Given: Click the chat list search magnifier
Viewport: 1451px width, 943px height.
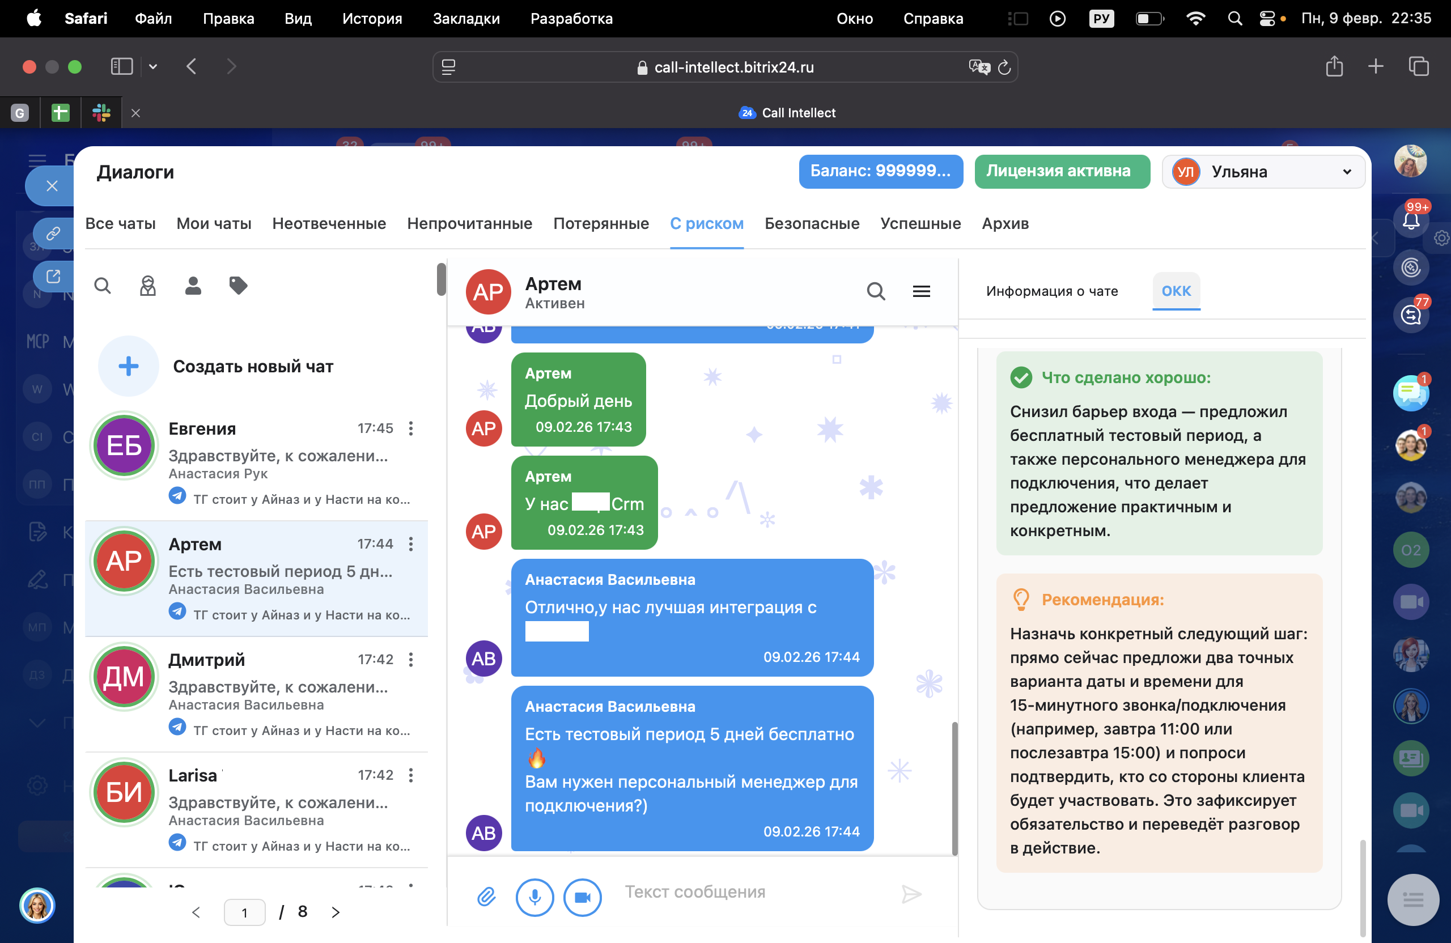Looking at the screenshot, I should [x=103, y=285].
